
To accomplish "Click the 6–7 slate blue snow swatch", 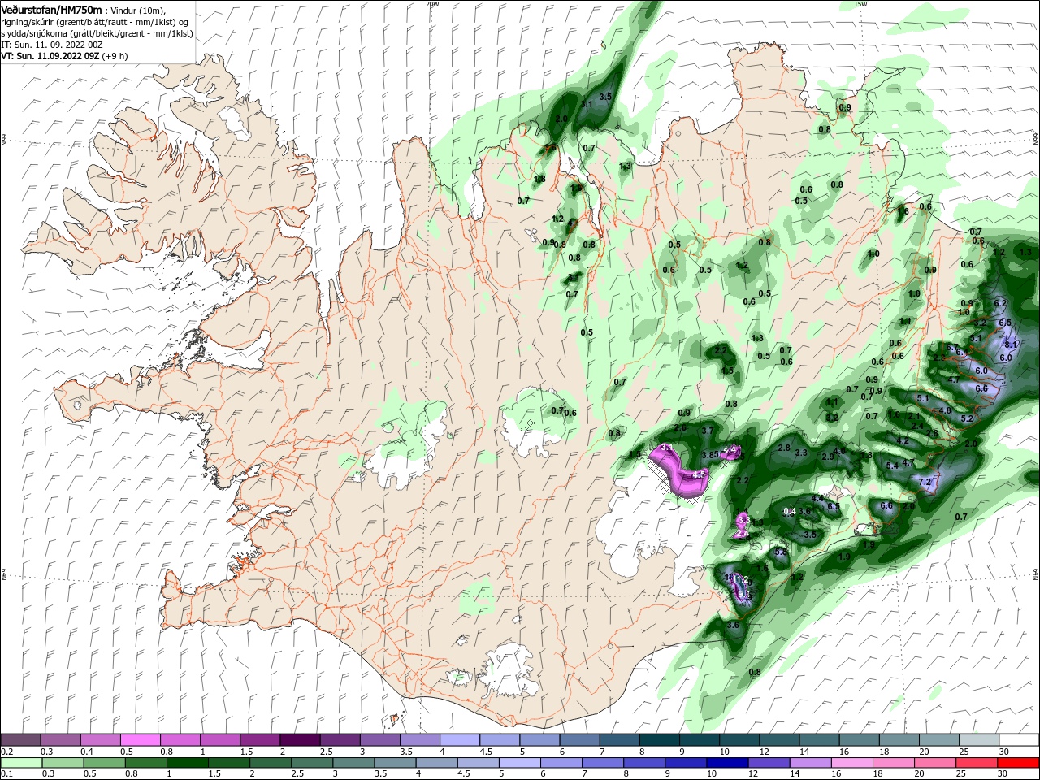I will coord(580,740).
